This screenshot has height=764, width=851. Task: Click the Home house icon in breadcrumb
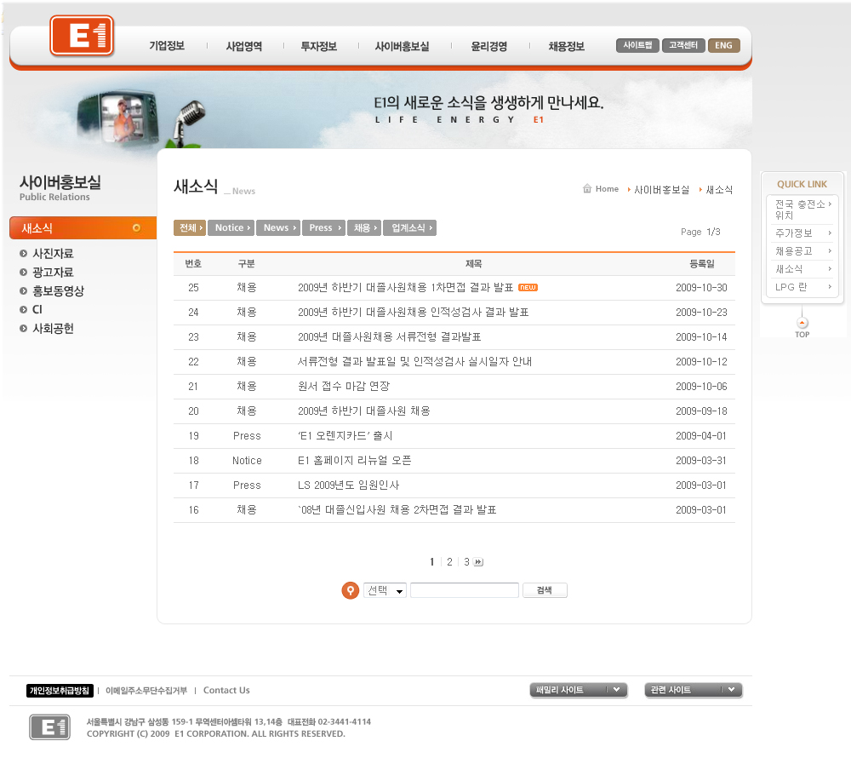(587, 189)
